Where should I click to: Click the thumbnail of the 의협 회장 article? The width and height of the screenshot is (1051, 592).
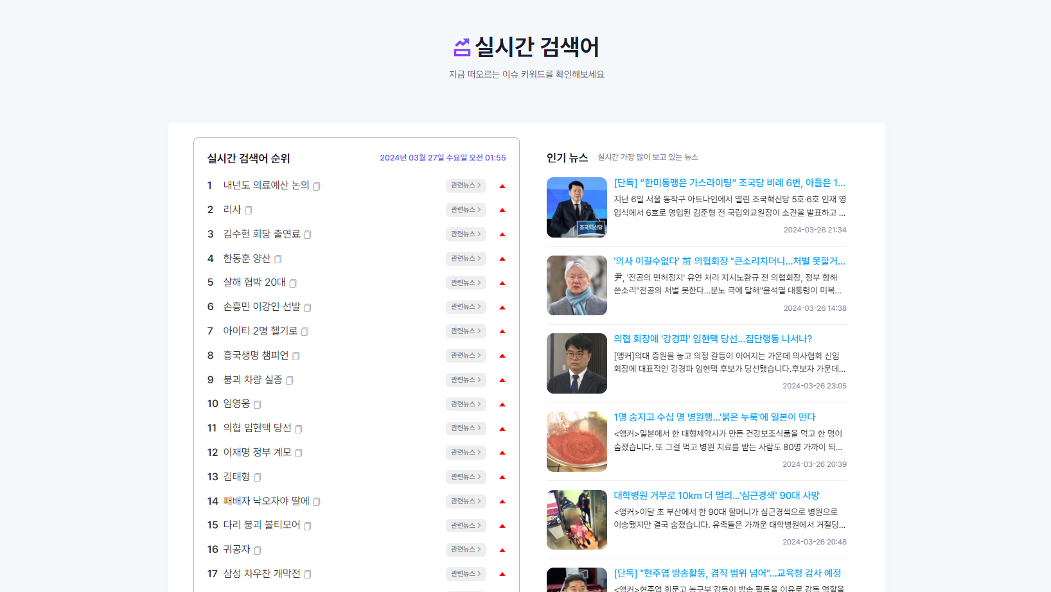pos(576,363)
